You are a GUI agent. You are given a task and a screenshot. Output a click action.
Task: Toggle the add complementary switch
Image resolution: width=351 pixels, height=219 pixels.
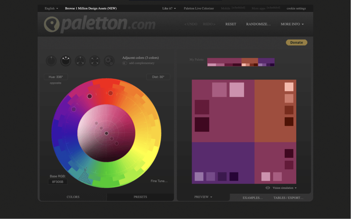click(125, 63)
